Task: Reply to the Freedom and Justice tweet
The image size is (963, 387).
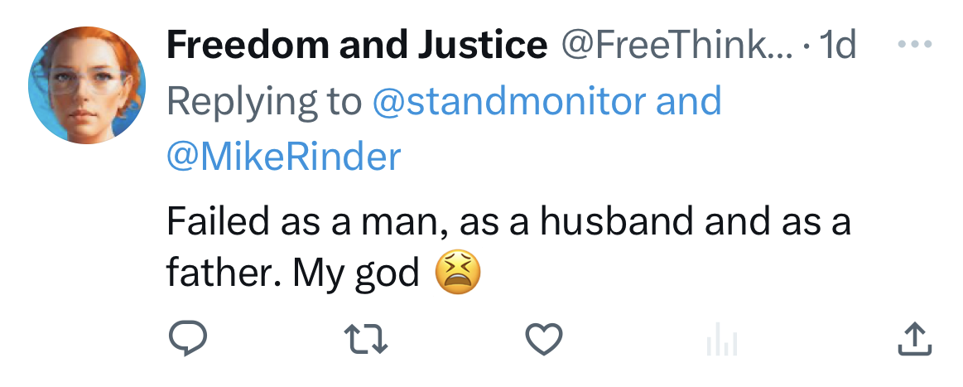Action: coord(186,340)
